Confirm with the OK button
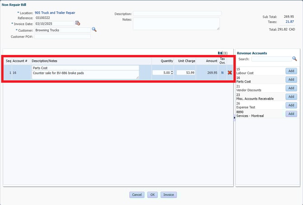 click(x=152, y=195)
